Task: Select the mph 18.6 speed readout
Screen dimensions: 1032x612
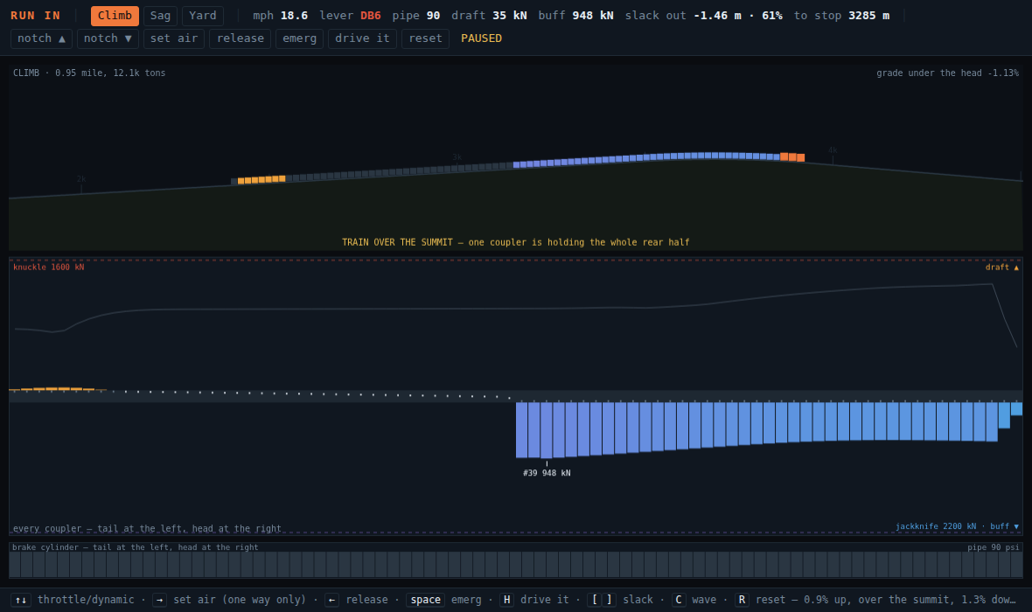Action: tap(281, 16)
